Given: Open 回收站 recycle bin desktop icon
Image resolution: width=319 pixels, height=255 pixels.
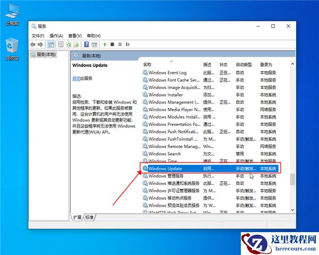Looking at the screenshot, I should tap(12, 49).
